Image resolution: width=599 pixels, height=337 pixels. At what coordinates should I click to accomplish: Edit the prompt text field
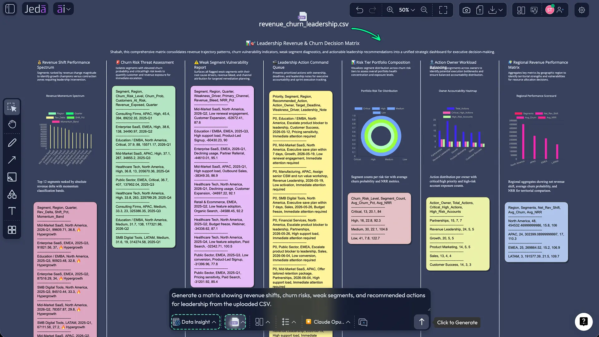point(299,300)
